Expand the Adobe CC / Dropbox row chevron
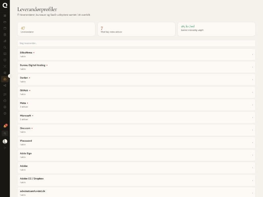The height and width of the screenshot is (197, 263). point(252,180)
